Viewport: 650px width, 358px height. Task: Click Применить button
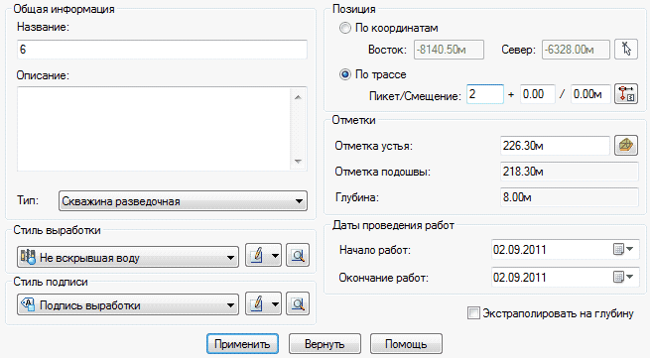242,344
